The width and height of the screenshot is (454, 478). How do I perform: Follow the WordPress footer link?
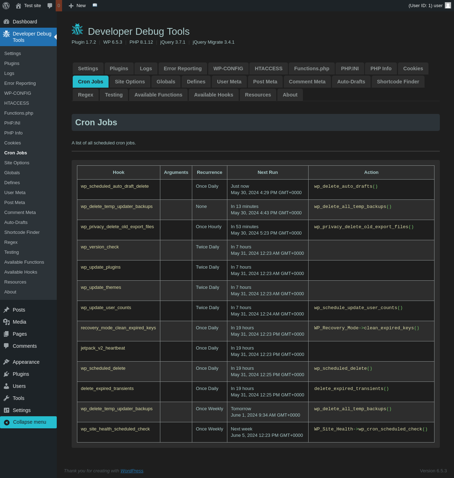(132, 471)
